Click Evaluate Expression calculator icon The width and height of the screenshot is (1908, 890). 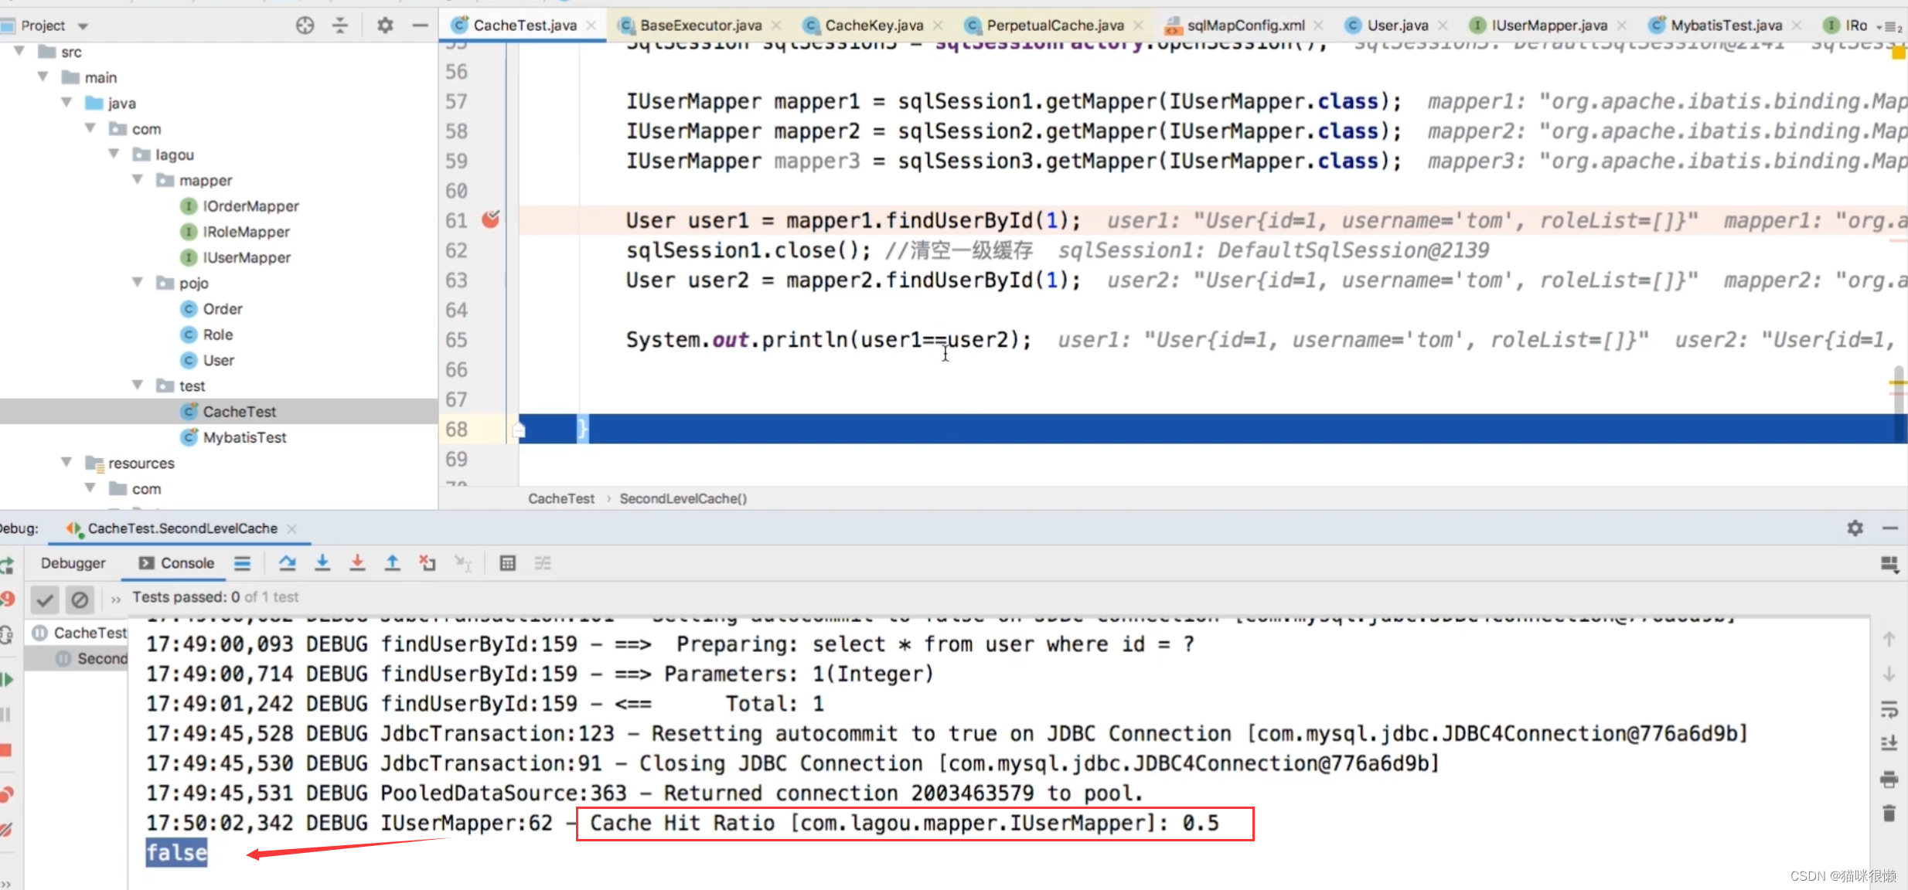pos(508,563)
